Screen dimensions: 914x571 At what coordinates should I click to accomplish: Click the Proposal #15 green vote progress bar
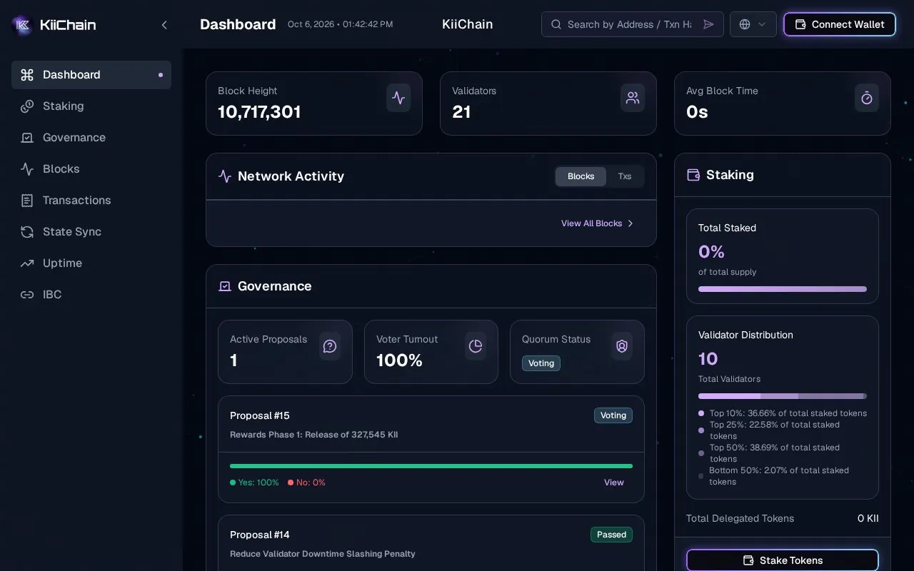click(x=431, y=466)
